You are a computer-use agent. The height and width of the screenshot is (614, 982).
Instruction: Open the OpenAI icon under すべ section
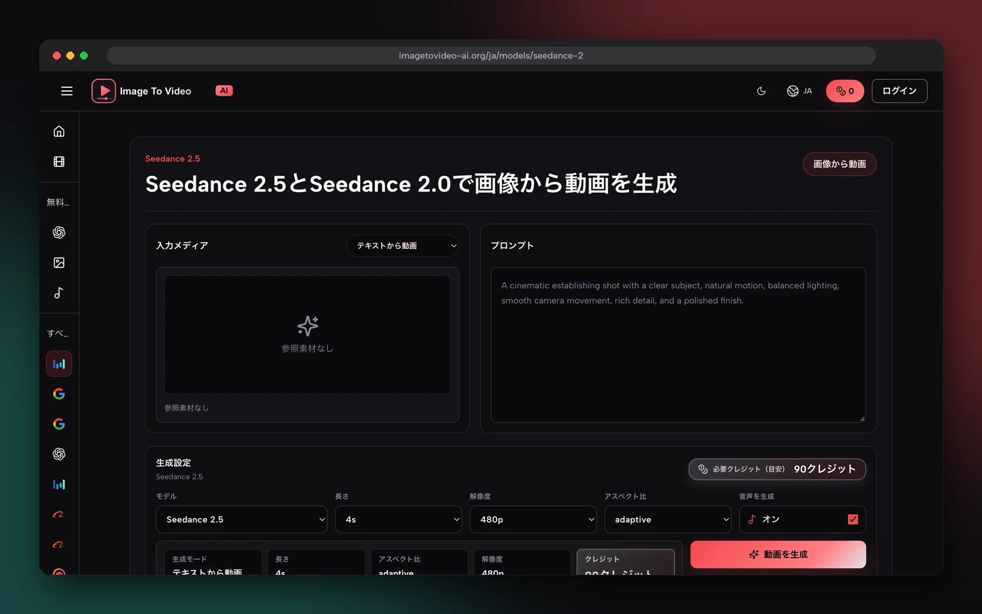pos(59,454)
